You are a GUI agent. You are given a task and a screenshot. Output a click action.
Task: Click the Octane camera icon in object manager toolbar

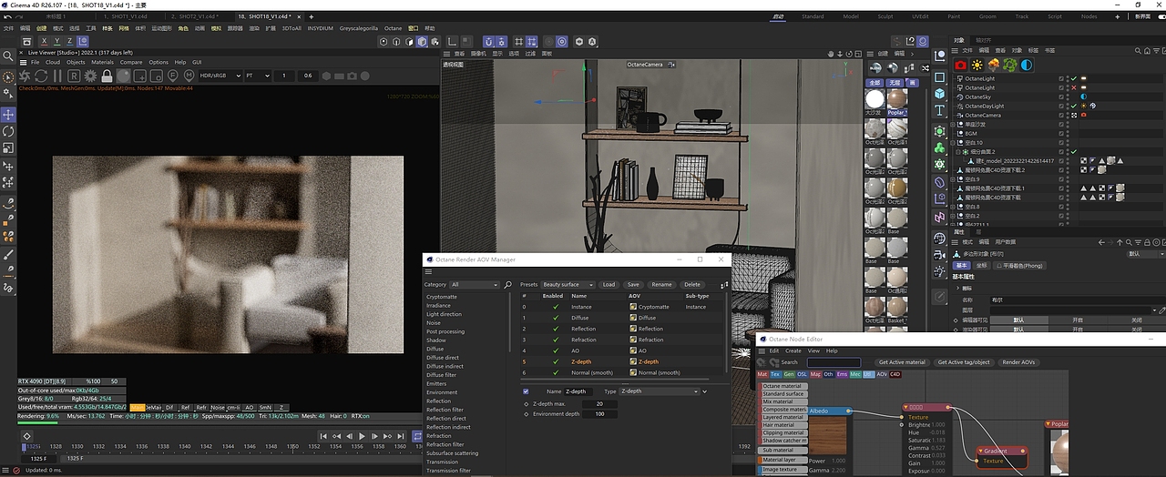[960, 66]
